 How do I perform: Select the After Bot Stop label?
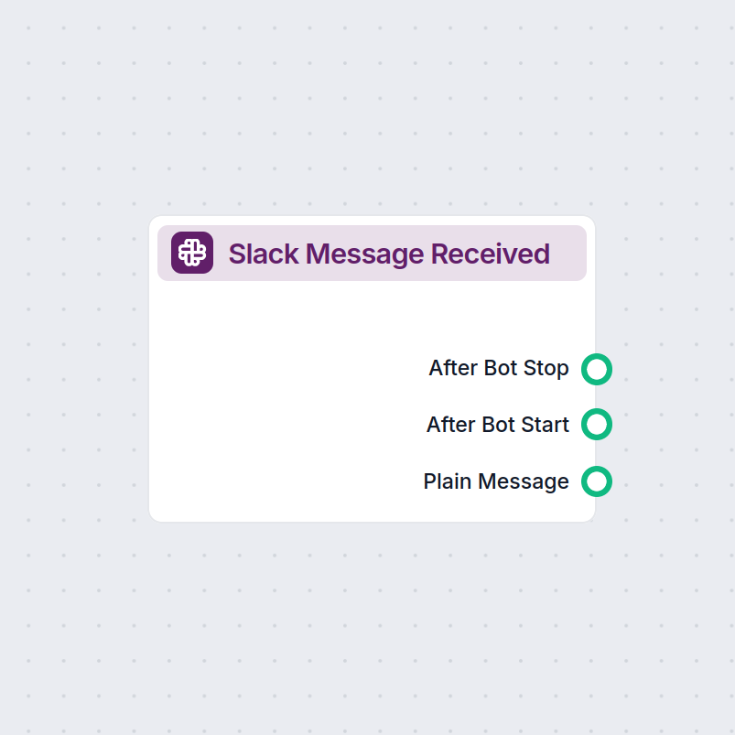coord(498,368)
